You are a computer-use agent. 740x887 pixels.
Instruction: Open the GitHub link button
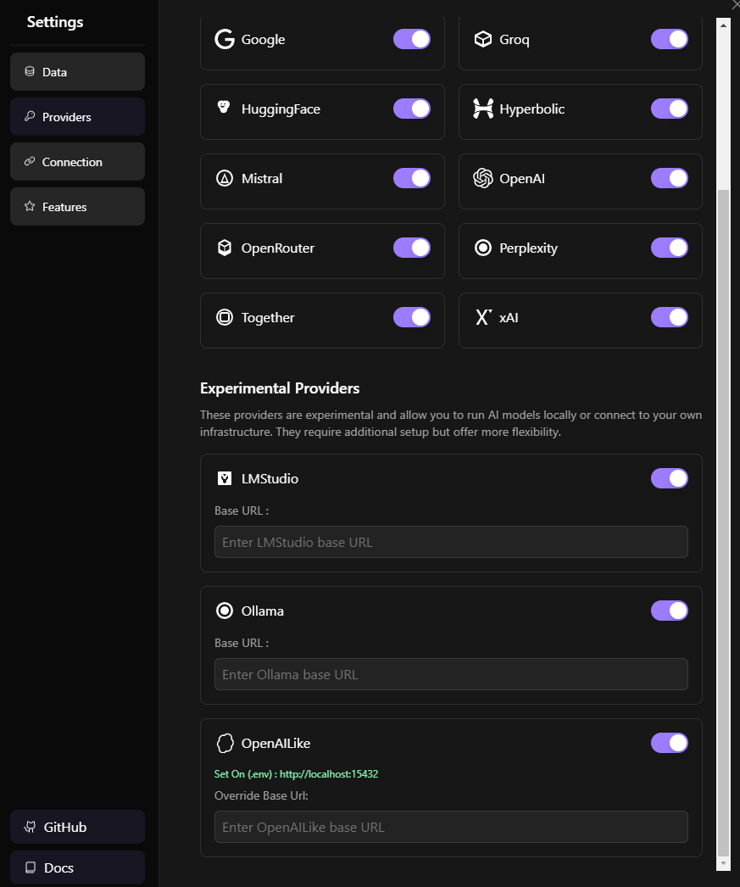click(x=77, y=827)
